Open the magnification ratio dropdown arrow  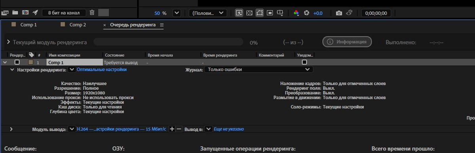(177, 13)
